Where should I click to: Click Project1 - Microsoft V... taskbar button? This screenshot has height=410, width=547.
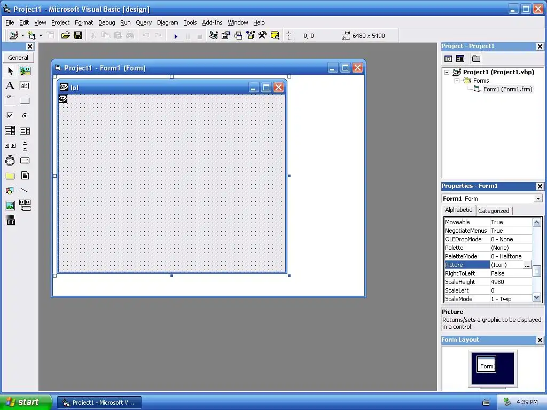[x=99, y=403]
